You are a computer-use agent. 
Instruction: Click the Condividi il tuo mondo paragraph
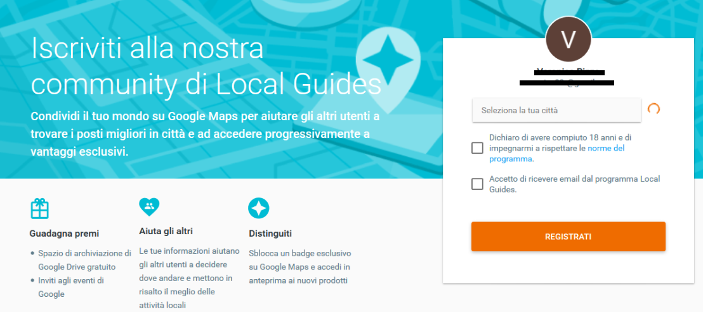(206, 134)
